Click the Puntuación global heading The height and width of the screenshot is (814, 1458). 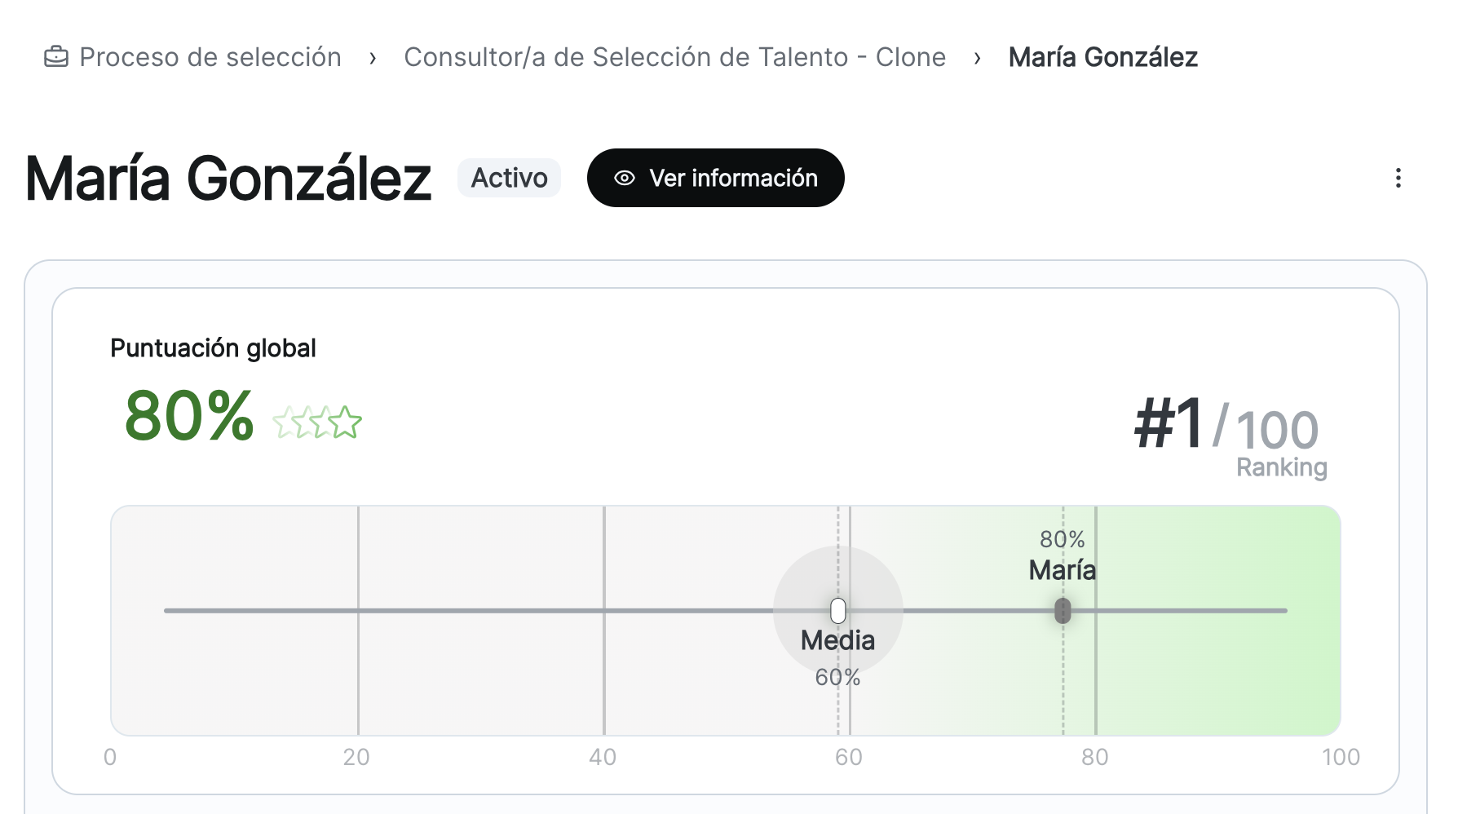click(x=213, y=348)
